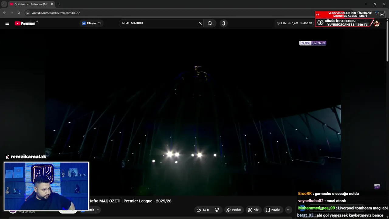The width and height of the screenshot is (389, 219).
Task: Click the streamer webcam overlay
Action: (x=46, y=186)
